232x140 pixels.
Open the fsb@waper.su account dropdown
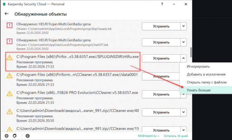pyautogui.click(x=146, y=136)
